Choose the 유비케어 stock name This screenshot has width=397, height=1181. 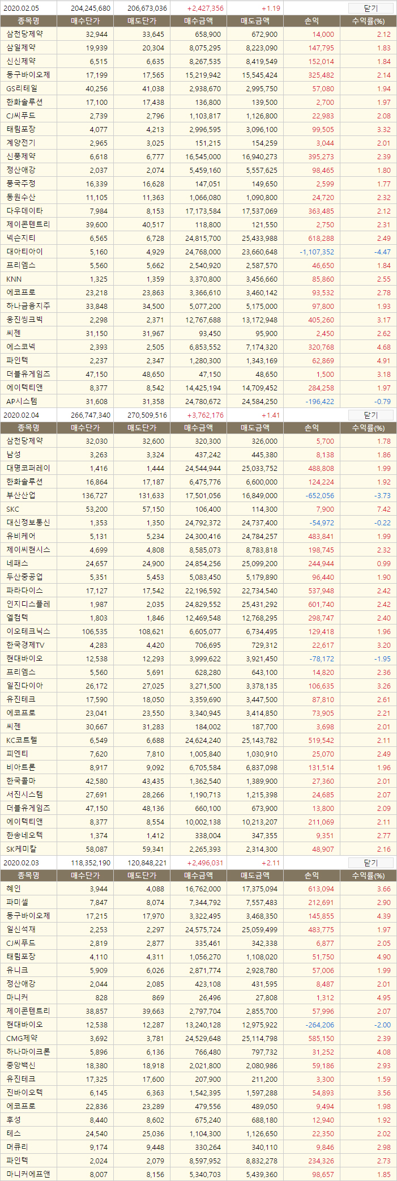[21, 536]
